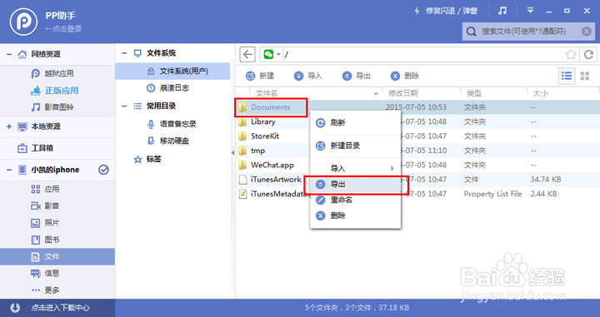
Task: Click the music note icon in title bar
Action: click(502, 11)
